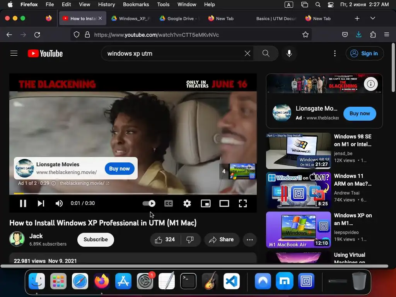Dislike the video thumbs down
The image size is (396, 297).
click(x=190, y=239)
